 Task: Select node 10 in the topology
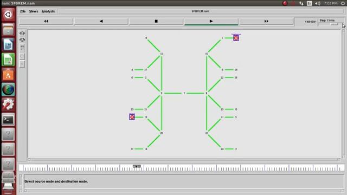[x=207, y=54]
